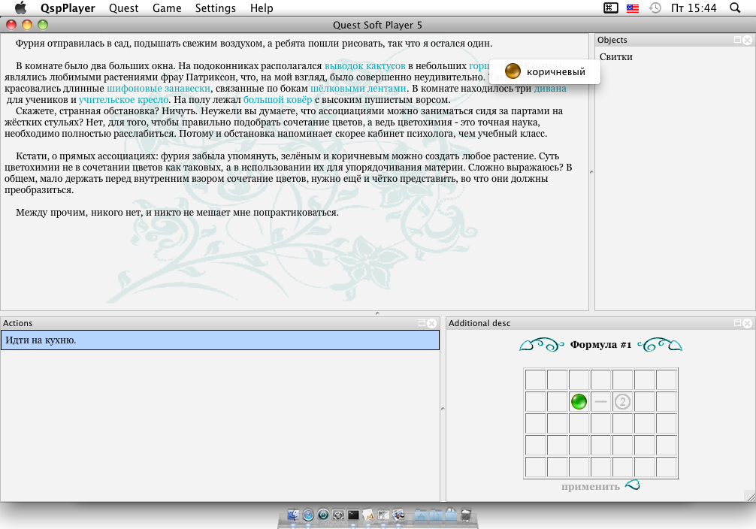
Task: Open the US flag input source menu
Action: click(633, 8)
